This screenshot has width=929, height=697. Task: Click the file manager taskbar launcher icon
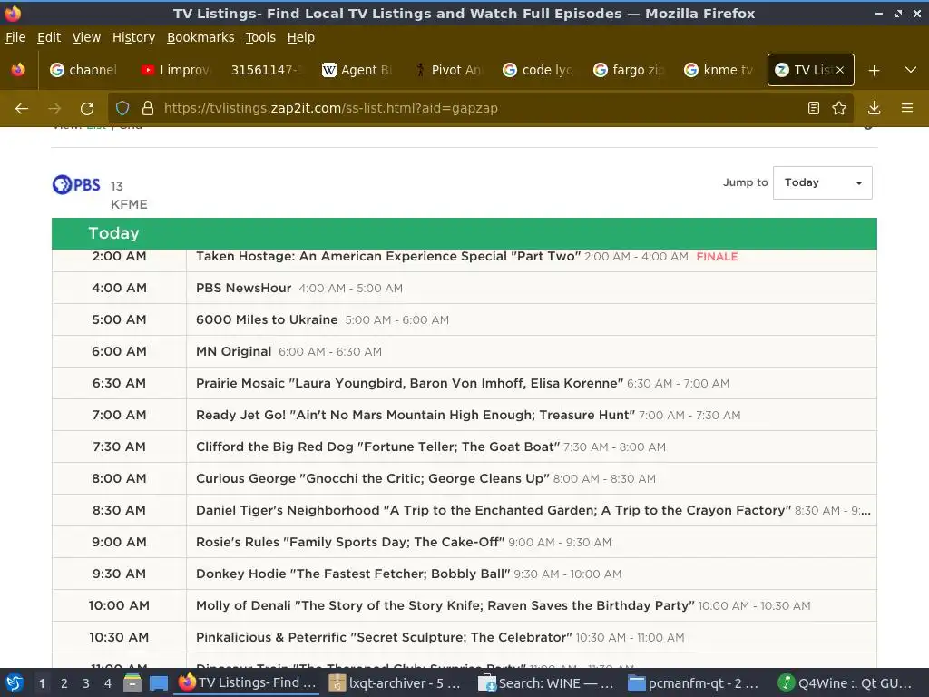pyautogui.click(x=132, y=682)
